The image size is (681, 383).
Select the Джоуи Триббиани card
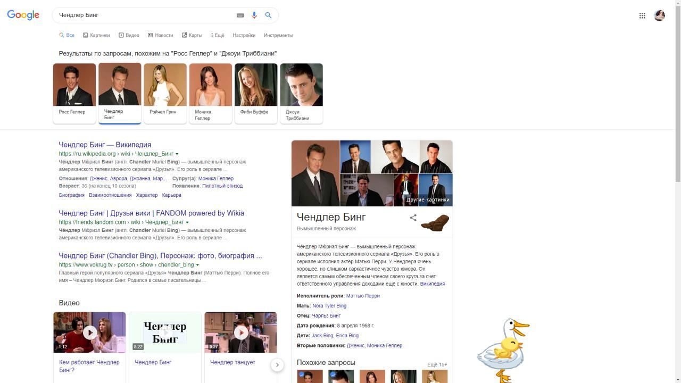[x=301, y=93]
